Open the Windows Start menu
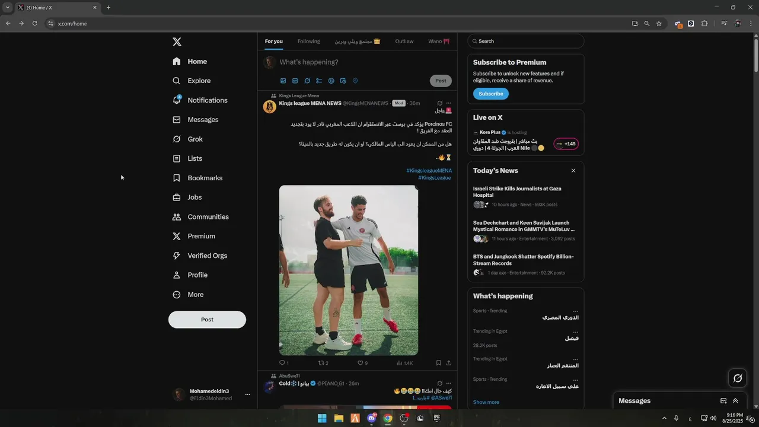 click(x=322, y=418)
